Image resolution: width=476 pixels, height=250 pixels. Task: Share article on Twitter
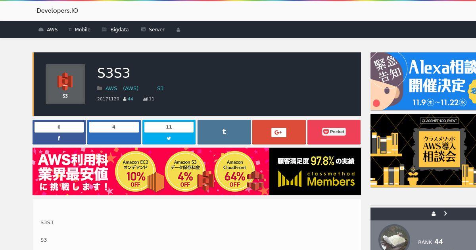tap(169, 132)
